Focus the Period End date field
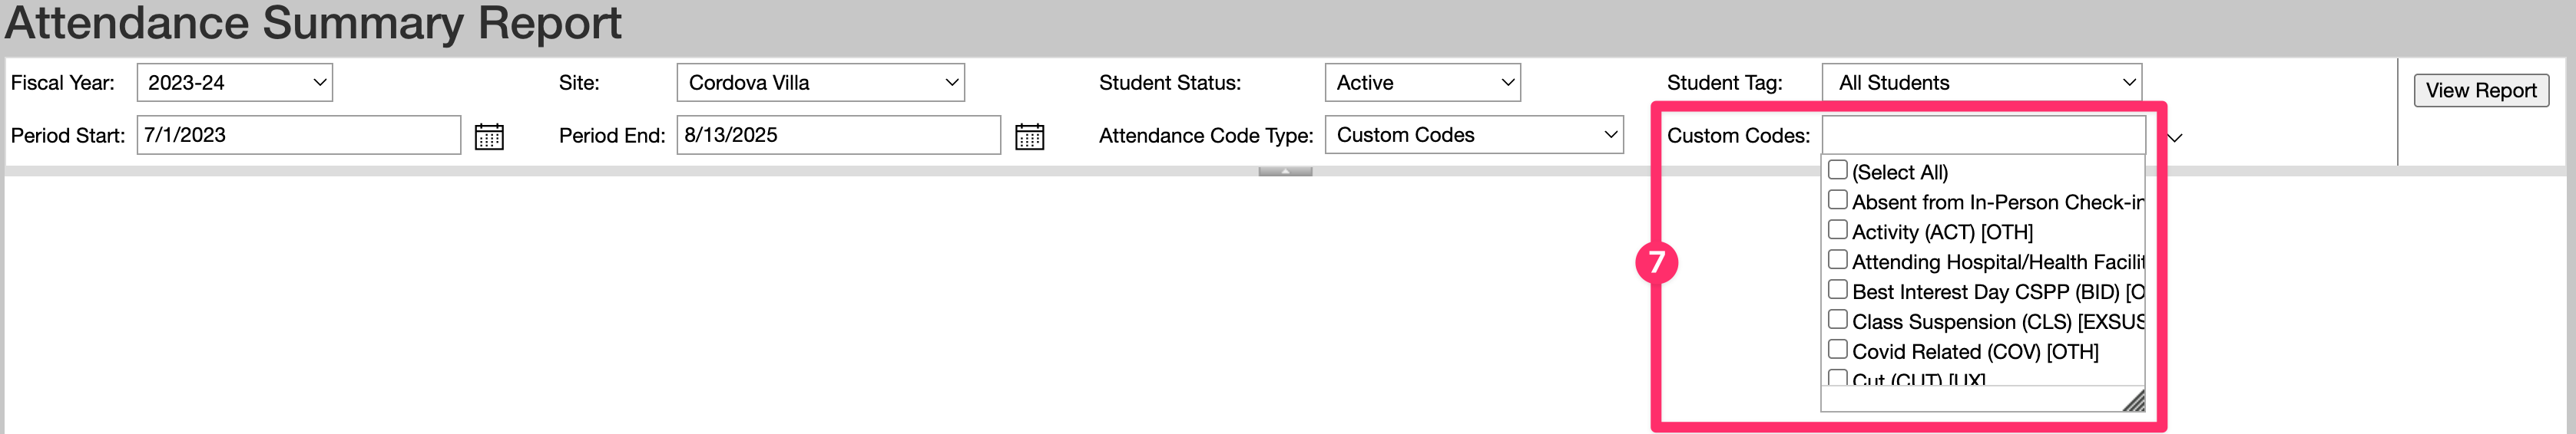The width and height of the screenshot is (2576, 434). tap(838, 135)
